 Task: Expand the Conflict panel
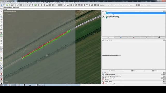tap(102, 73)
